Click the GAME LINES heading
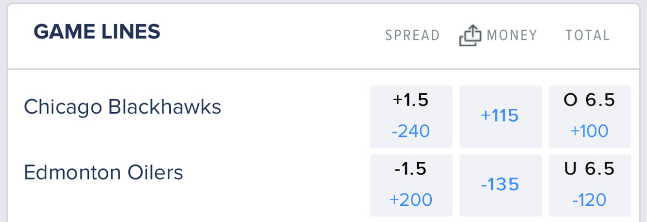The height and width of the screenshot is (222, 647). (x=97, y=32)
